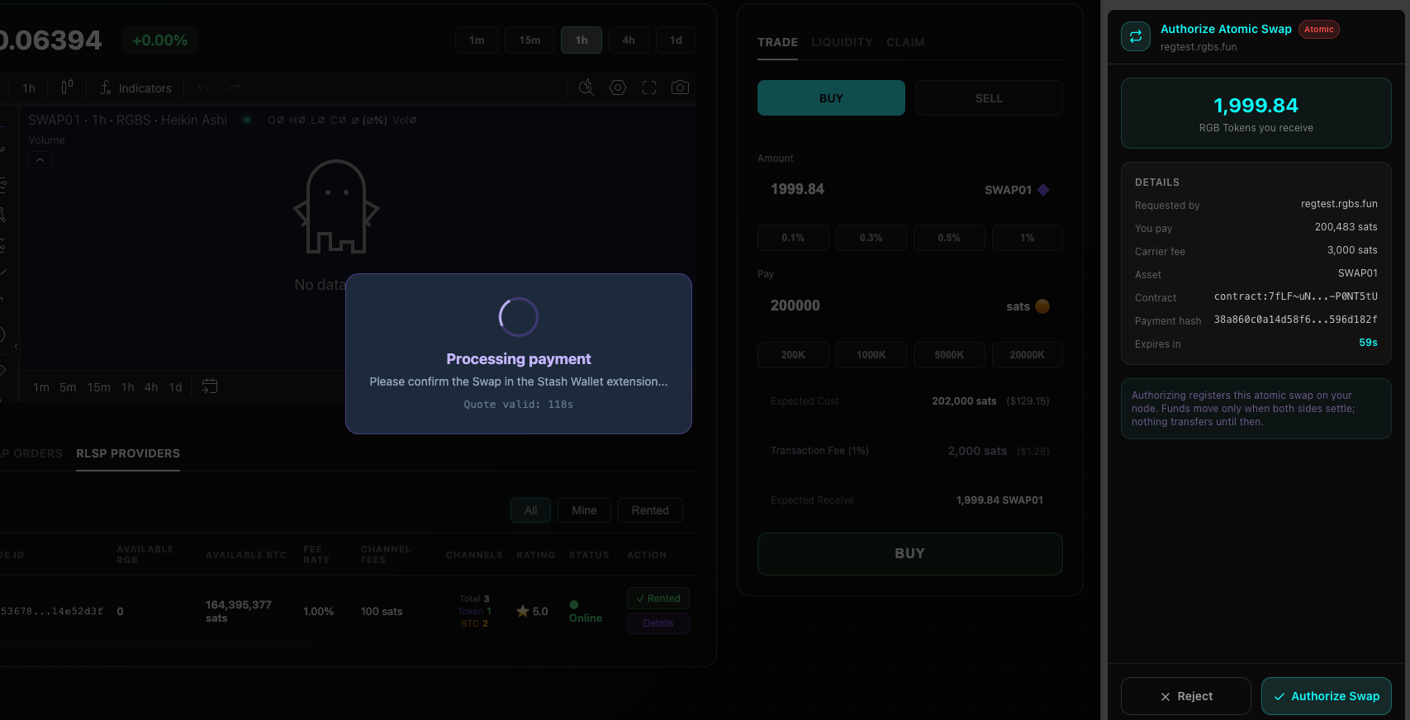Screen dimensions: 1410x720
Task: Choose the 0.5% amount preset
Action: click(x=949, y=238)
